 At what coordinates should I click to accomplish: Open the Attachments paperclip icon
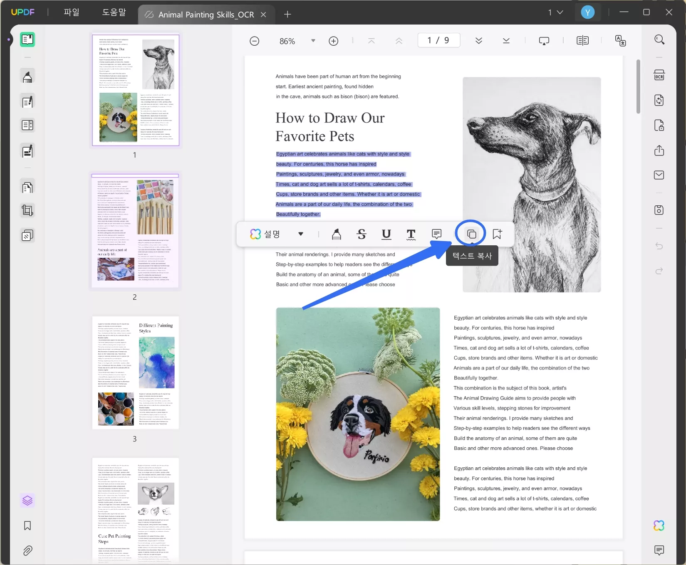click(x=27, y=550)
